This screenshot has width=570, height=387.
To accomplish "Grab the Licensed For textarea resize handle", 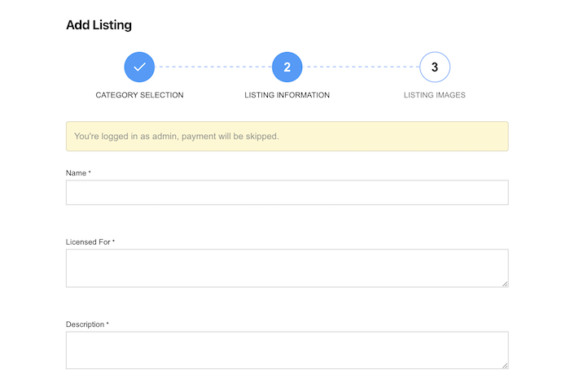I will pyautogui.click(x=505, y=284).
